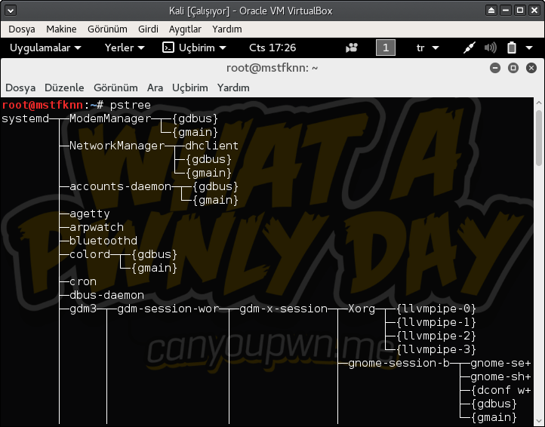Screen dimensions: 545x427
Task: Open the Makine menu in VirtualBox
Action: [61, 29]
